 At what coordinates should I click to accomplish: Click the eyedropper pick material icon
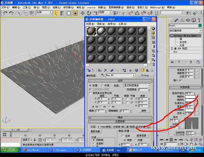tap(102, 75)
